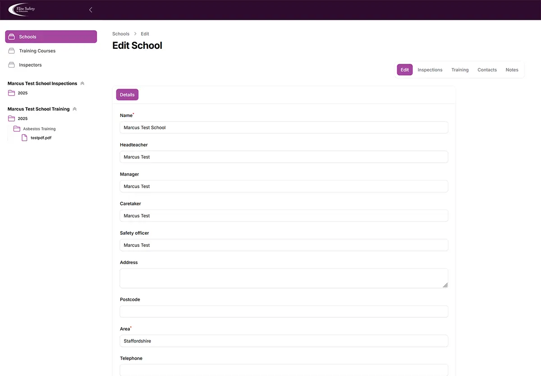
Task: Select the 2025 folder icon under Training
Action: point(12,118)
